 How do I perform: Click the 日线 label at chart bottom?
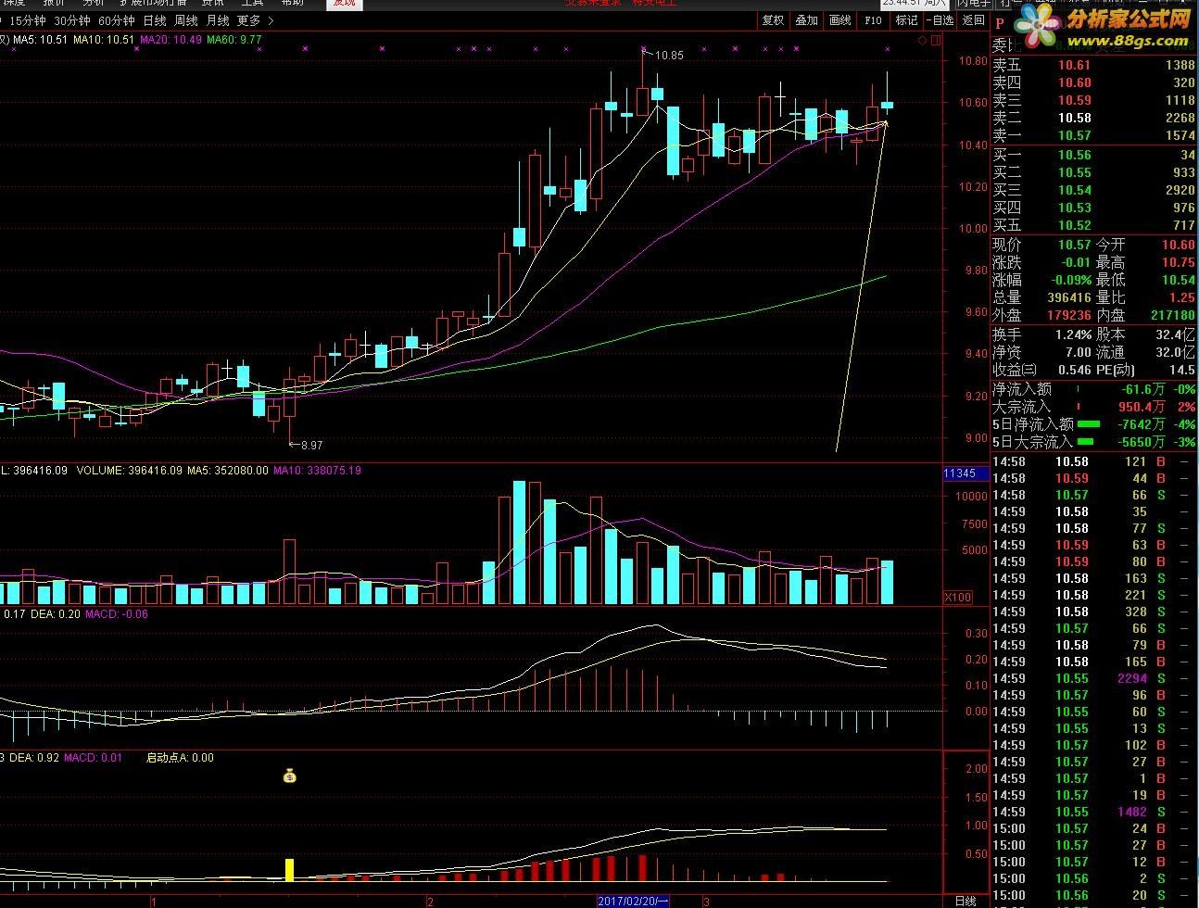coord(965,901)
